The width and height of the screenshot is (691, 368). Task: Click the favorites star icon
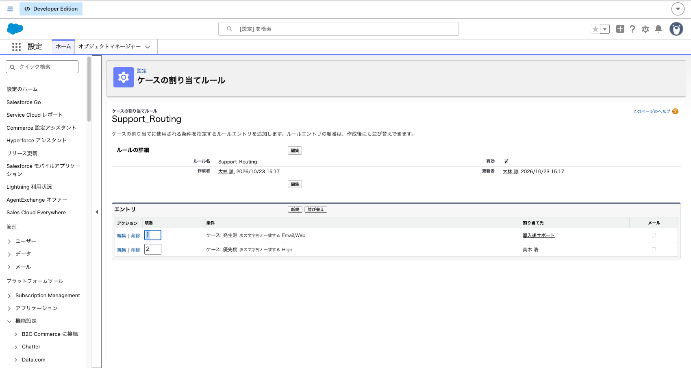point(595,29)
